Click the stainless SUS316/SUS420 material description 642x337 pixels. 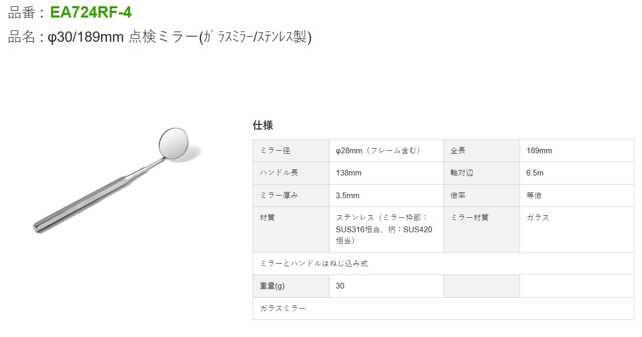pos(384,229)
